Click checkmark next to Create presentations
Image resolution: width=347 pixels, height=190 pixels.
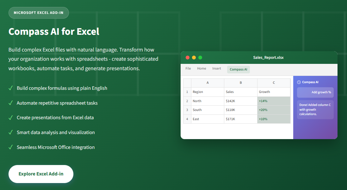(x=11, y=118)
